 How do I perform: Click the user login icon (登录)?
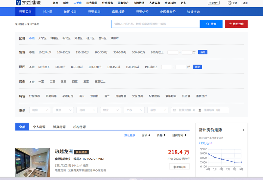tap(229, 3)
